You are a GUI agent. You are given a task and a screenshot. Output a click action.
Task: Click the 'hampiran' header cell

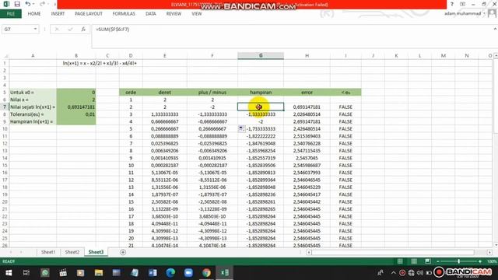click(261, 93)
